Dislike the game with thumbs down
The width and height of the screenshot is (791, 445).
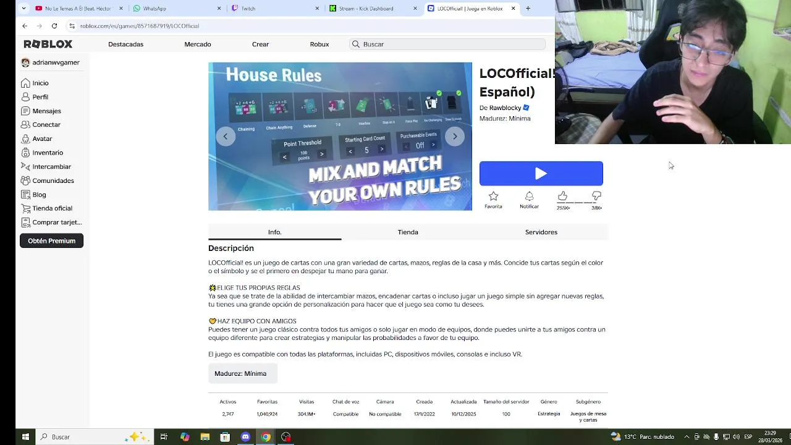[596, 197]
